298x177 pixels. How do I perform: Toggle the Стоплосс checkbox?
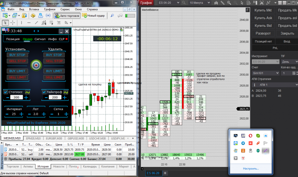6,92
